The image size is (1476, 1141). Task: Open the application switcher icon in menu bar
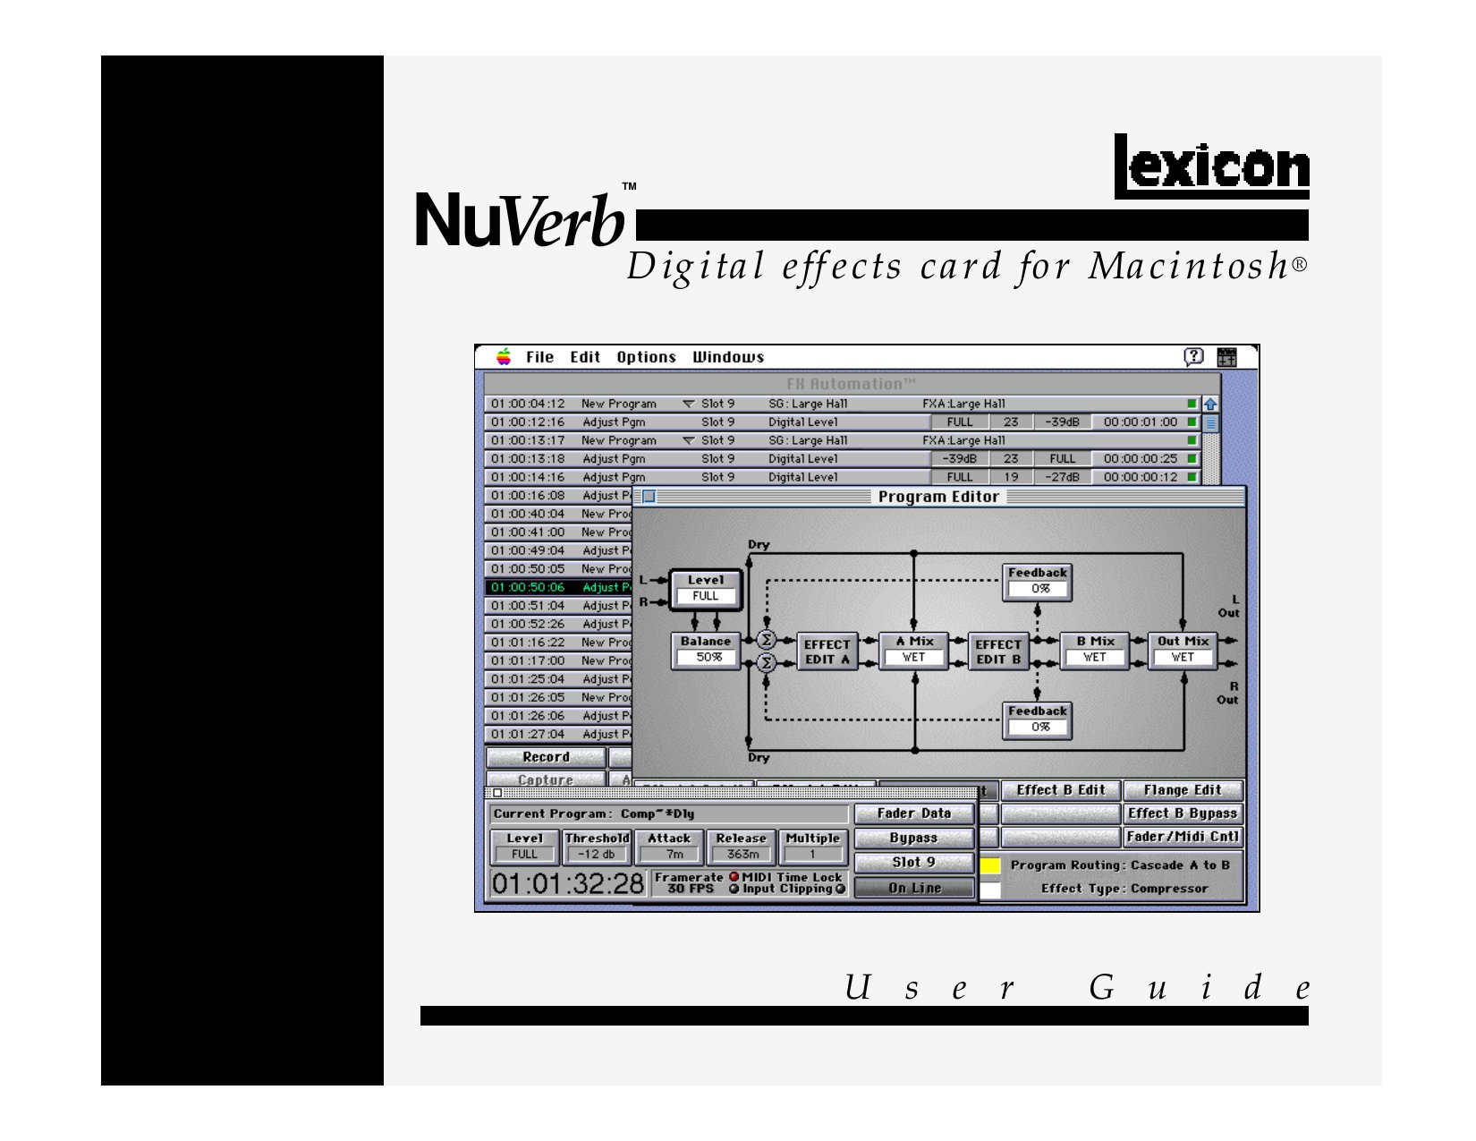(1226, 357)
